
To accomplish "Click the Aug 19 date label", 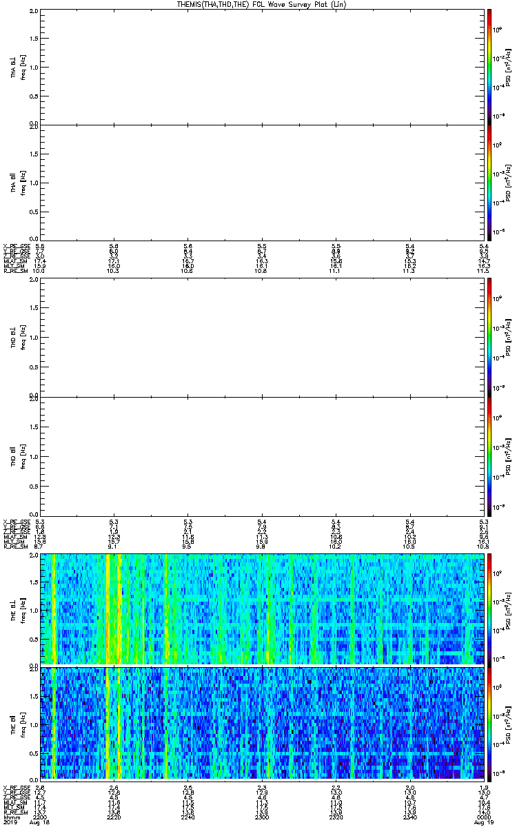I will click(x=483, y=823).
